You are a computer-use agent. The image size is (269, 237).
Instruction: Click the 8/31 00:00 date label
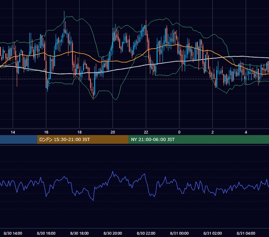click(x=179, y=233)
